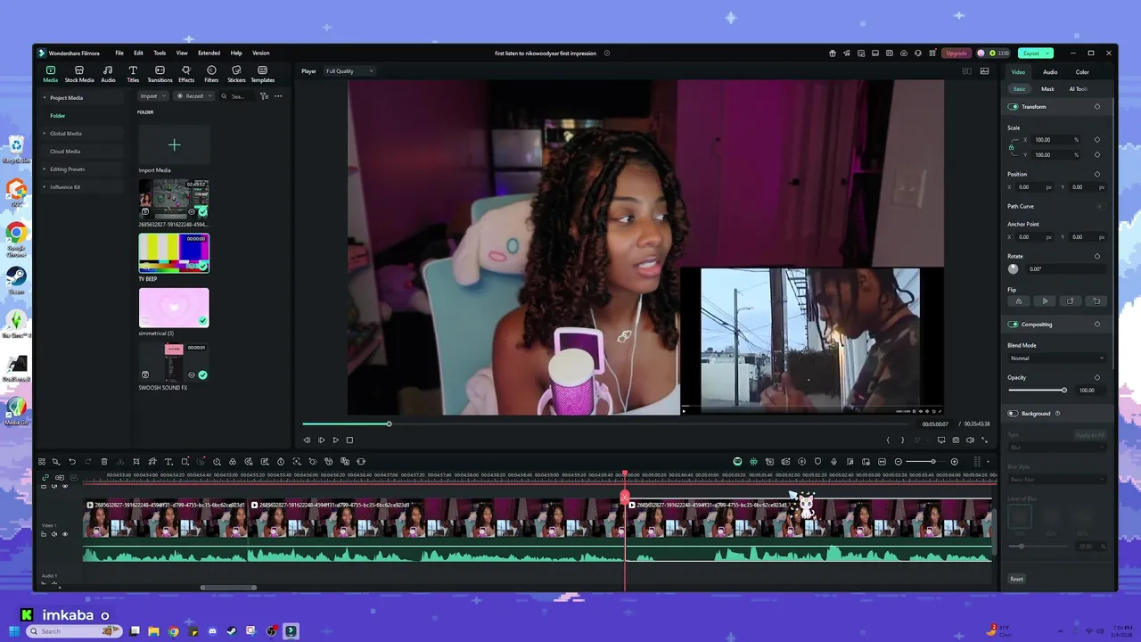Click the marker shield icon in timeline toolbar
Image resolution: width=1141 pixels, height=642 pixels.
[x=817, y=462]
